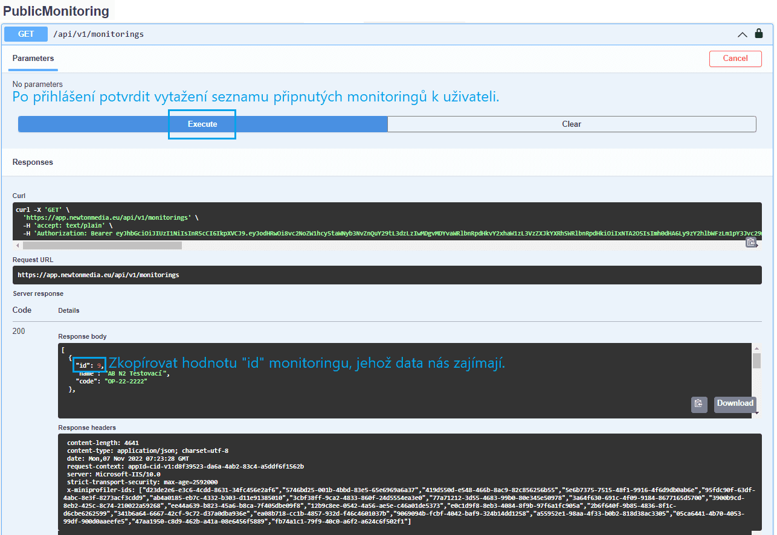Click the GET method badge
The image size is (777, 535).
[26, 34]
